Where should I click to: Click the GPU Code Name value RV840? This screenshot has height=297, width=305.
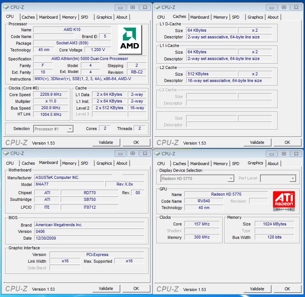click(204, 201)
